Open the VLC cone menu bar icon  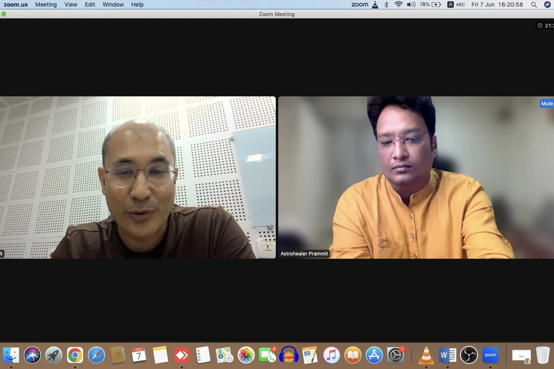pyautogui.click(x=375, y=5)
